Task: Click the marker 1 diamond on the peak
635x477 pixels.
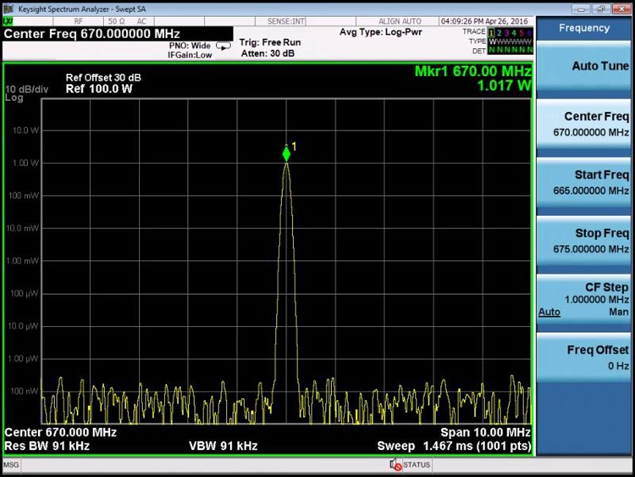Action: coord(286,153)
